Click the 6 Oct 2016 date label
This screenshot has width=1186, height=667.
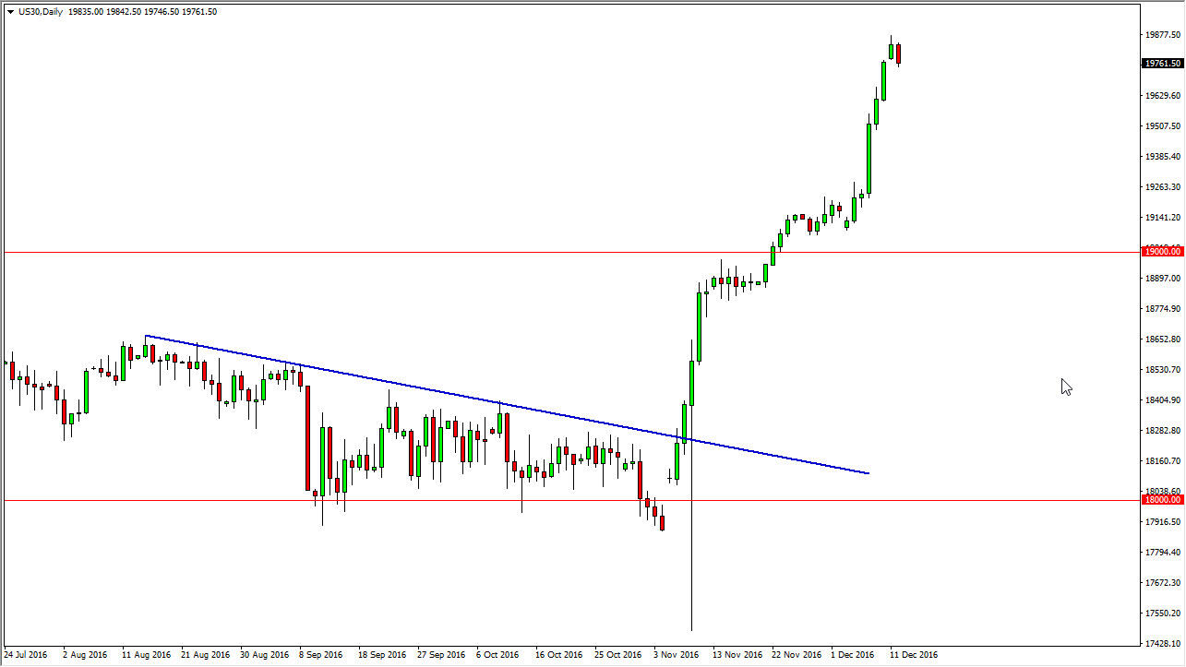(x=499, y=655)
